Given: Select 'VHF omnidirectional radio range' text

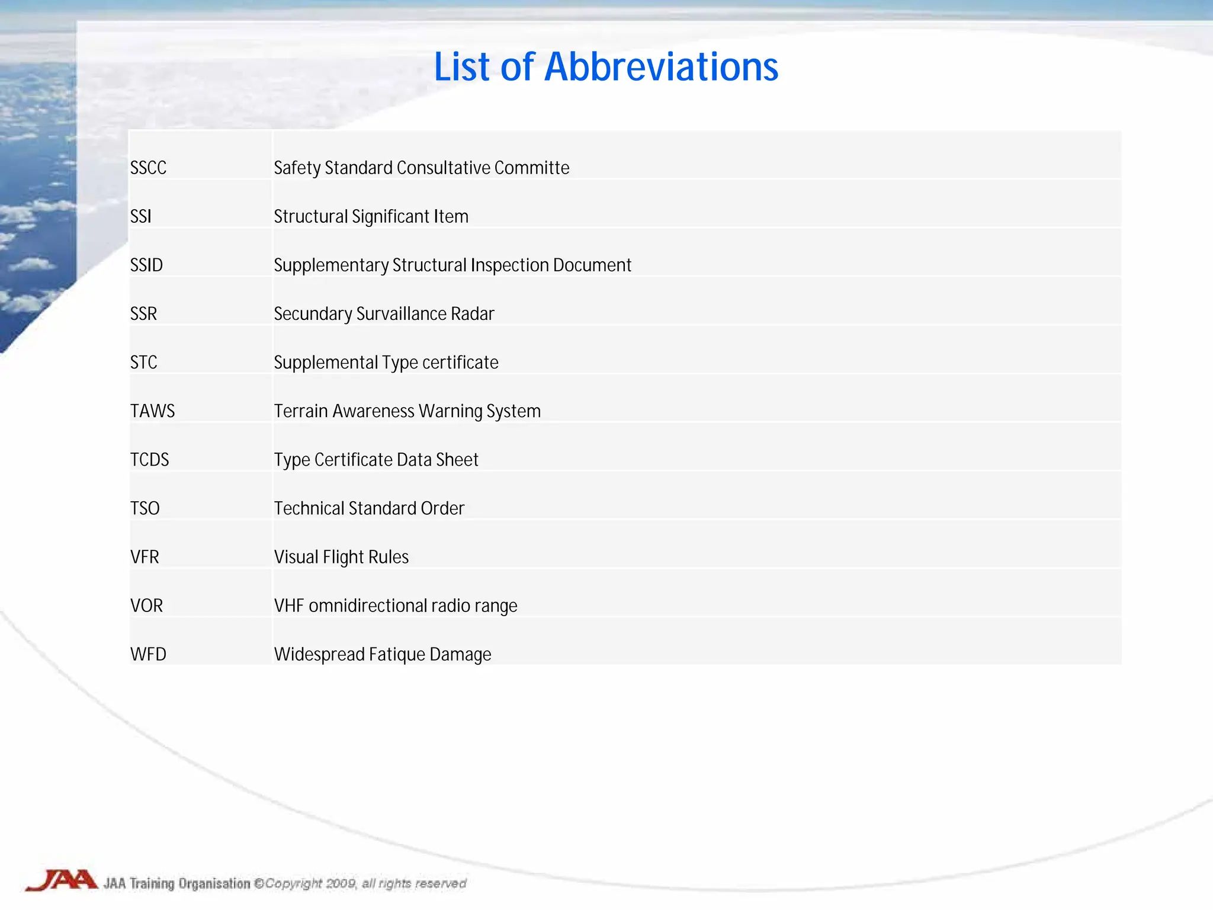Looking at the screenshot, I should [x=396, y=605].
